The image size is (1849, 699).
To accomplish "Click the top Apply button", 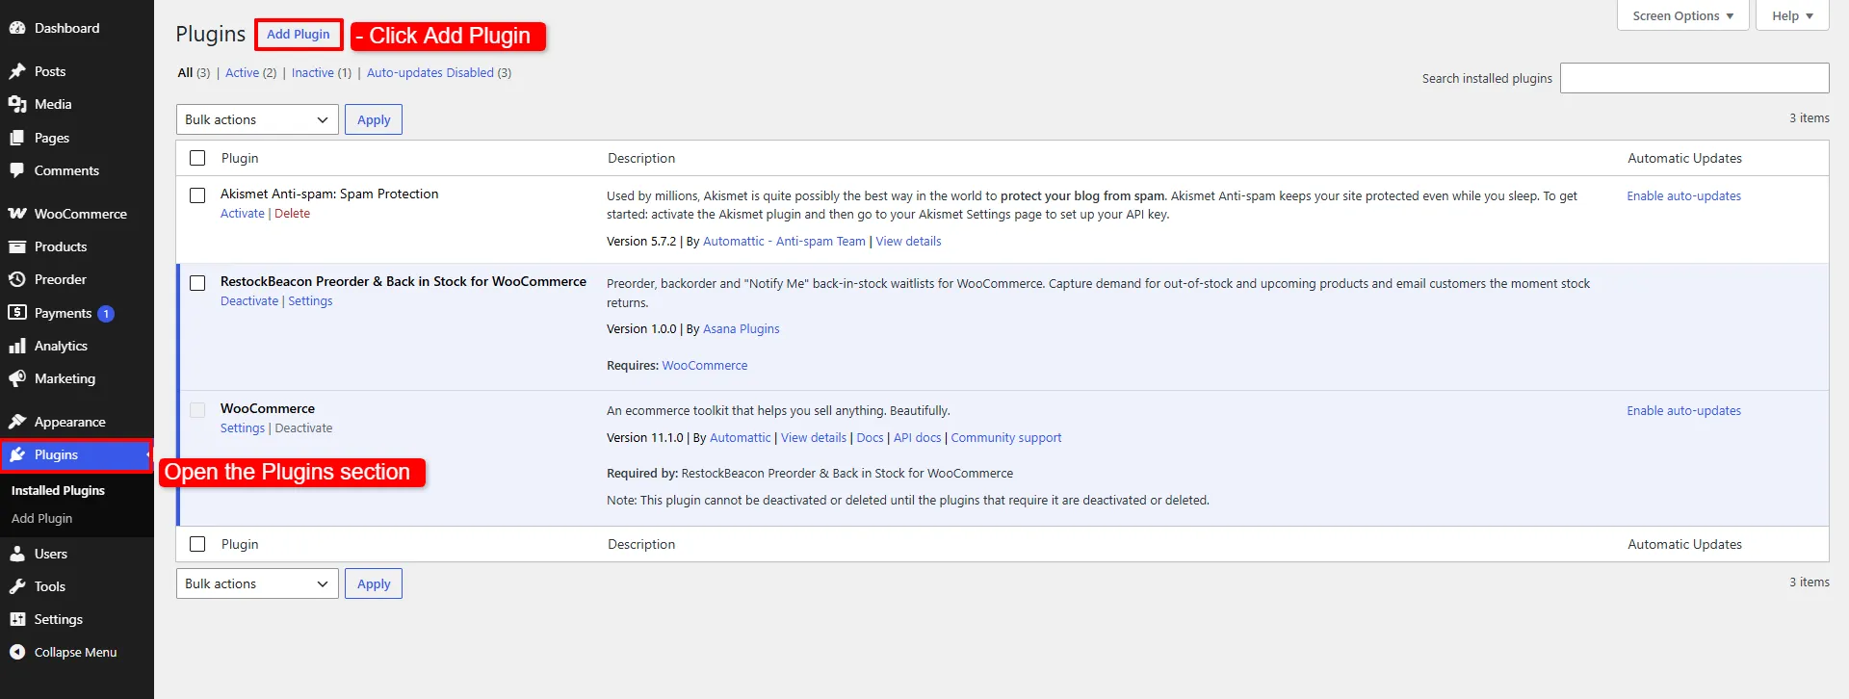I will click(374, 119).
